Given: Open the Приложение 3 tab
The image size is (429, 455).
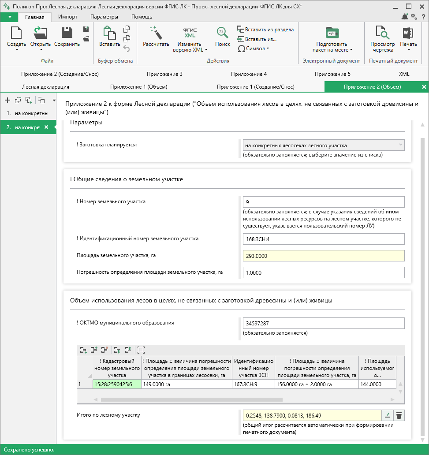Looking at the screenshot, I should click(x=164, y=74).
